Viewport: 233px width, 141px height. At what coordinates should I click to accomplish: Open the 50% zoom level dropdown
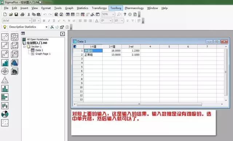pyautogui.click(x=113, y=15)
